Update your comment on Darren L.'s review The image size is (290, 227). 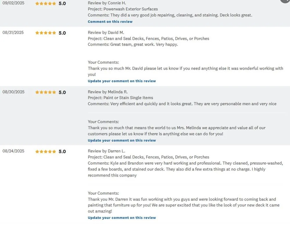pos(122,218)
